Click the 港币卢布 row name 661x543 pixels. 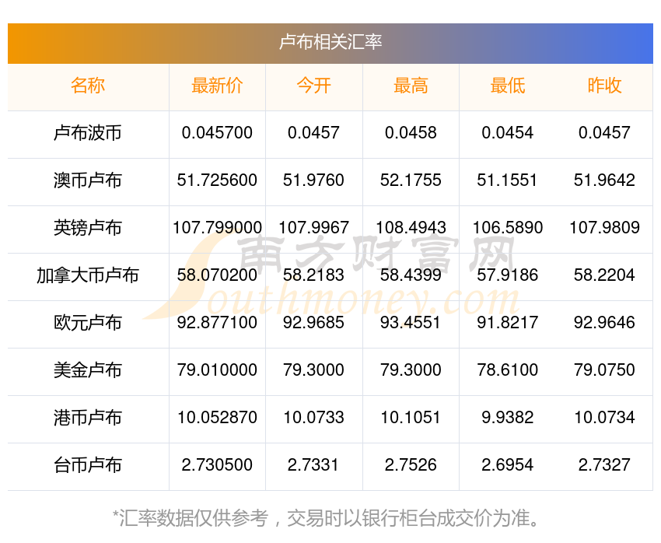point(88,418)
